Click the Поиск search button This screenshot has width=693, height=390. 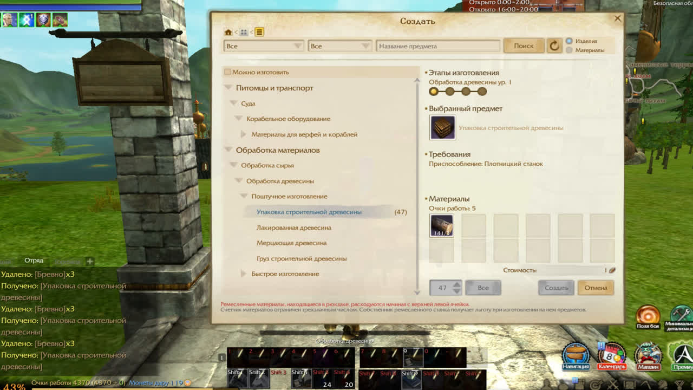point(524,46)
